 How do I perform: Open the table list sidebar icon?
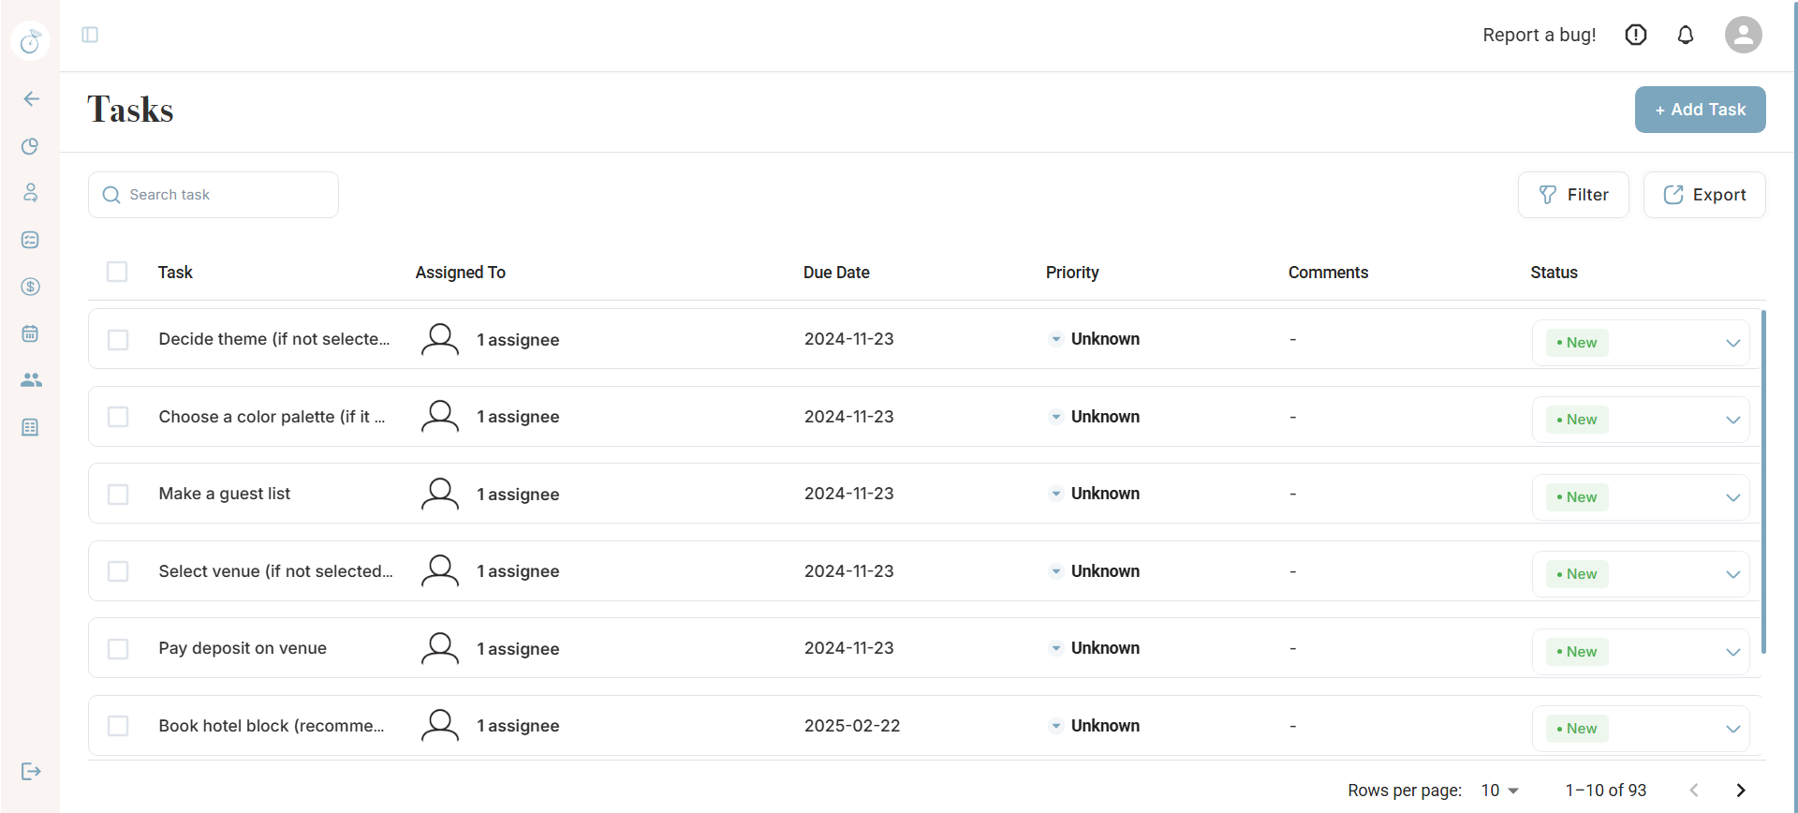click(x=30, y=427)
